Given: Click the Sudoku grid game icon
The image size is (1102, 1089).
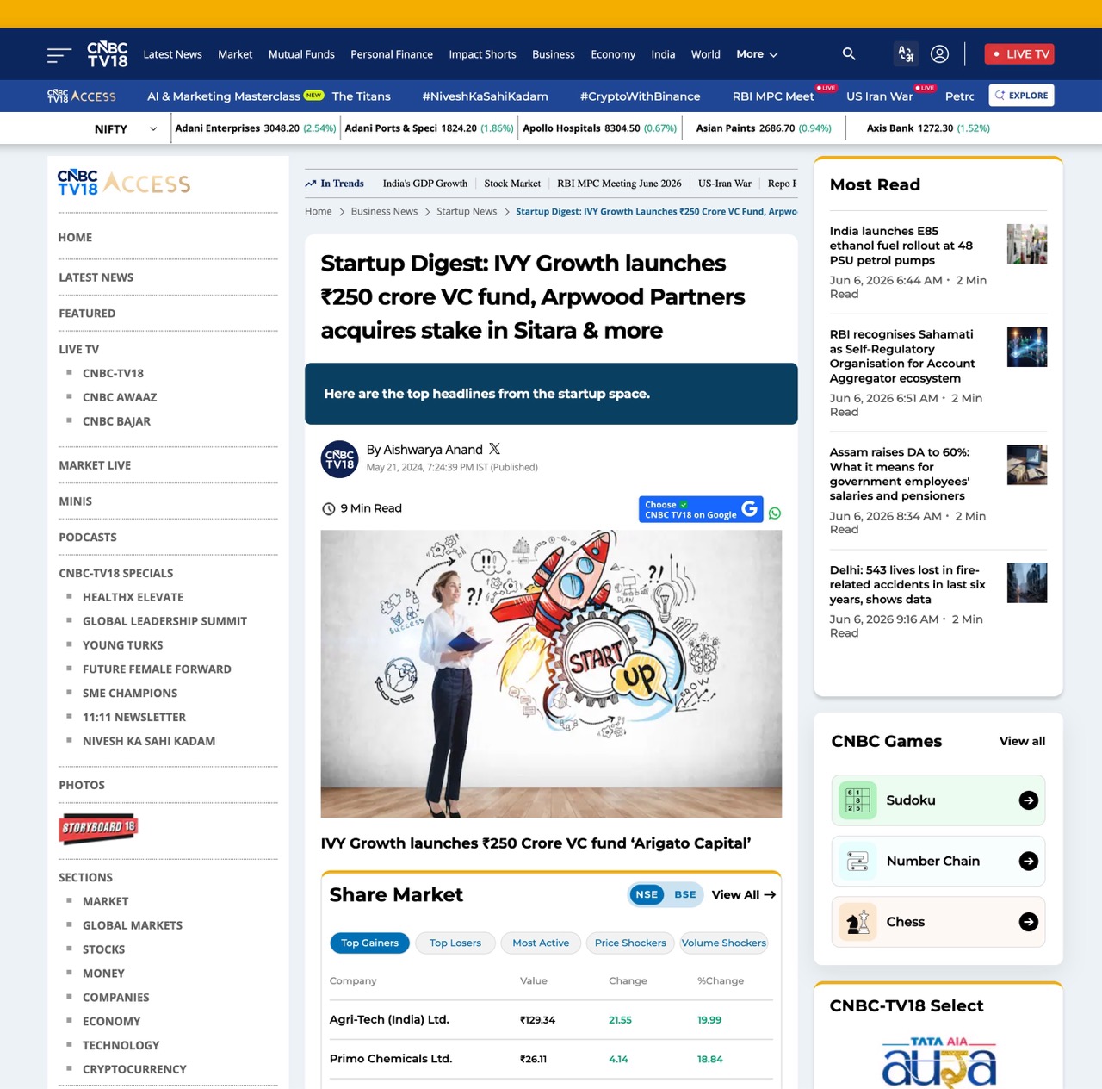Looking at the screenshot, I should pos(857,800).
